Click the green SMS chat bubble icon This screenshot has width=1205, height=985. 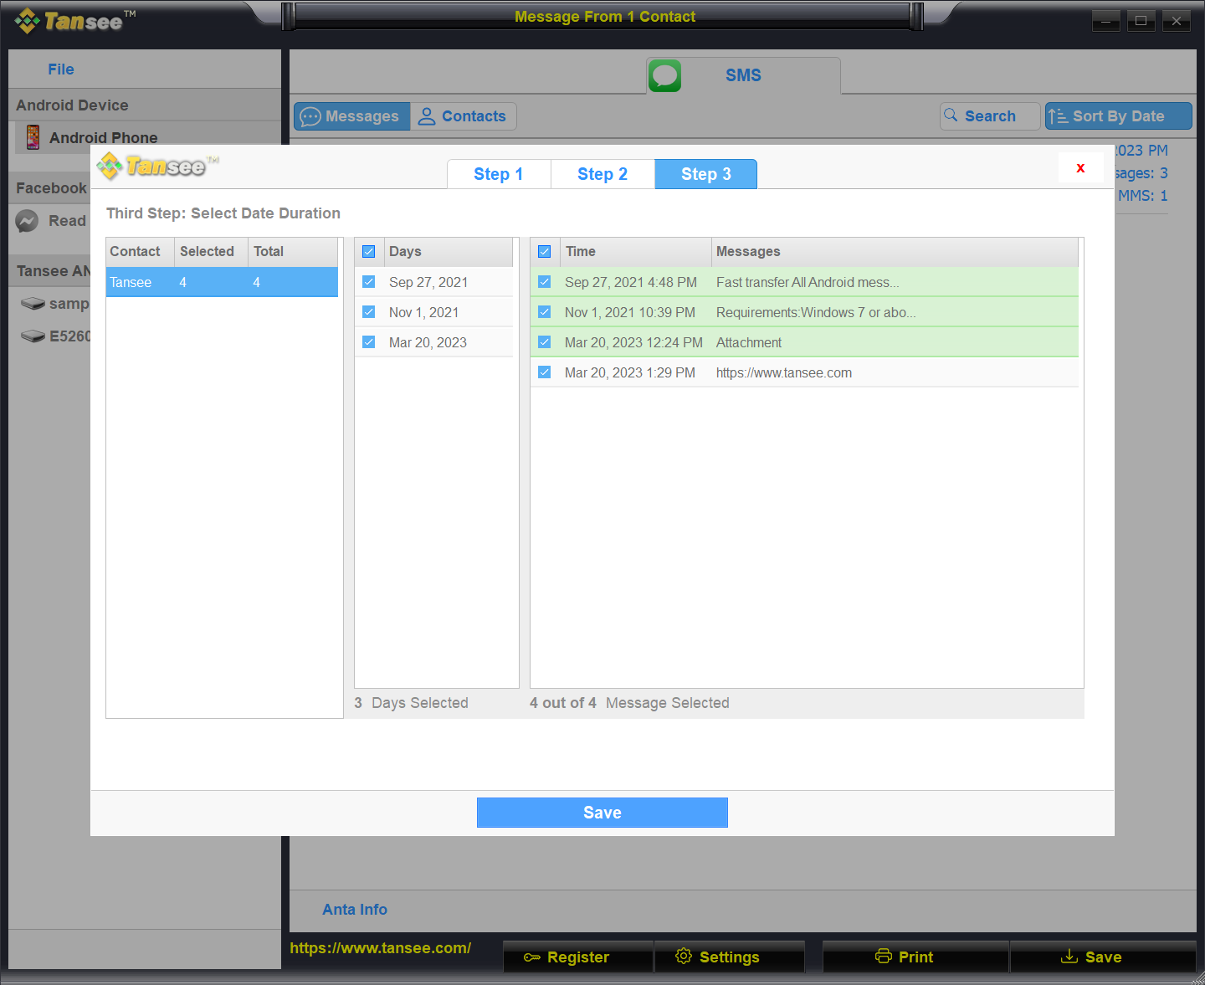point(664,75)
